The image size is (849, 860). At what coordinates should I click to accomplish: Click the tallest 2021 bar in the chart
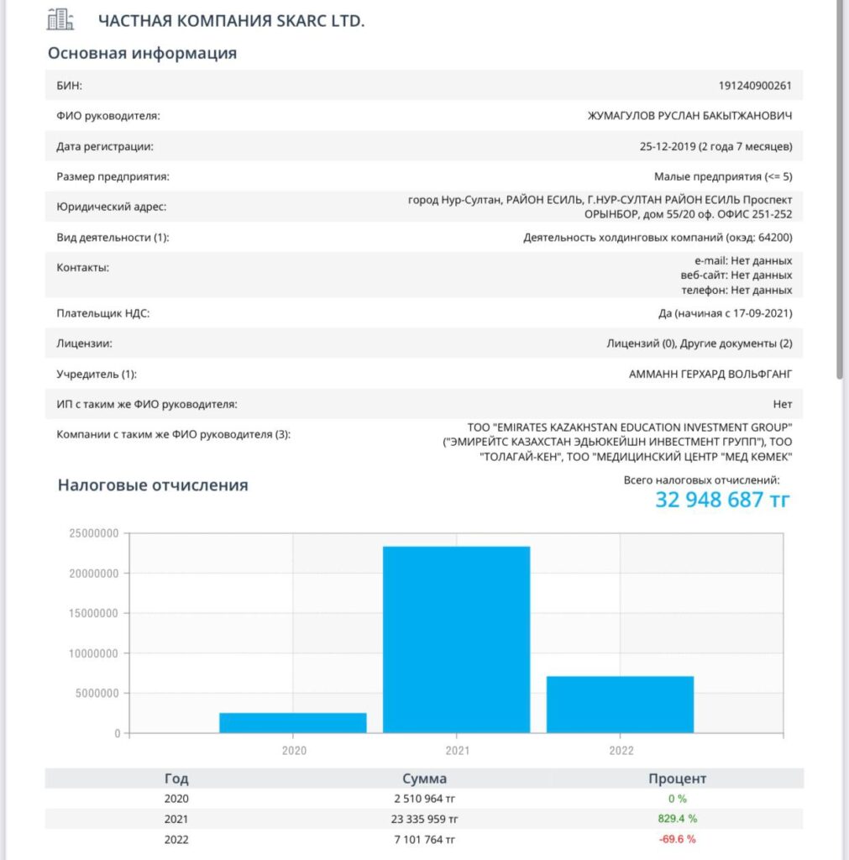tap(456, 639)
